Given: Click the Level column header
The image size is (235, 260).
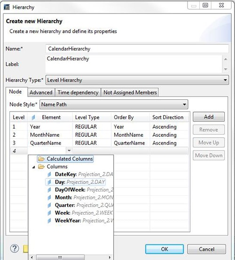Looking at the screenshot, I should 19,118.
